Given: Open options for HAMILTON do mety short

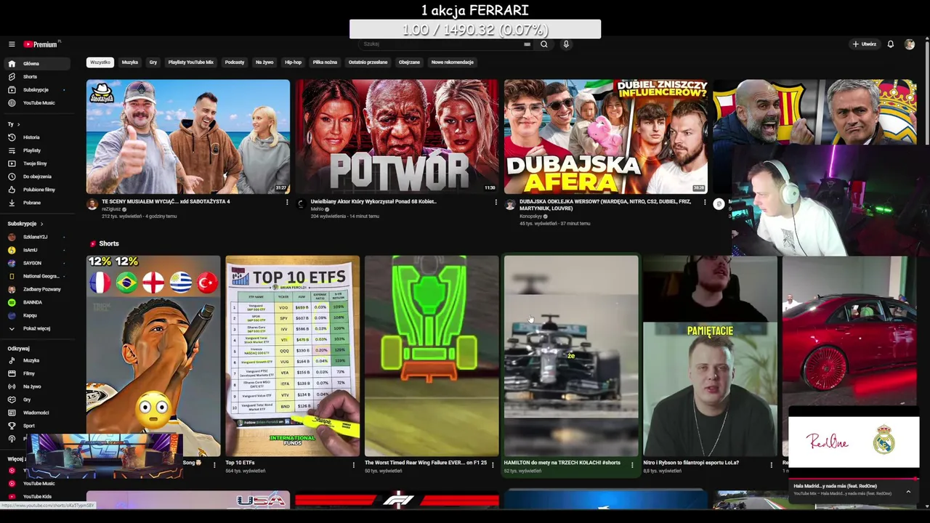Looking at the screenshot, I should (x=632, y=465).
